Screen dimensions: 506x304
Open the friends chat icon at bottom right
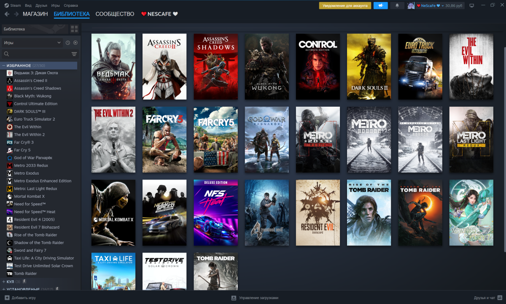click(x=500, y=298)
